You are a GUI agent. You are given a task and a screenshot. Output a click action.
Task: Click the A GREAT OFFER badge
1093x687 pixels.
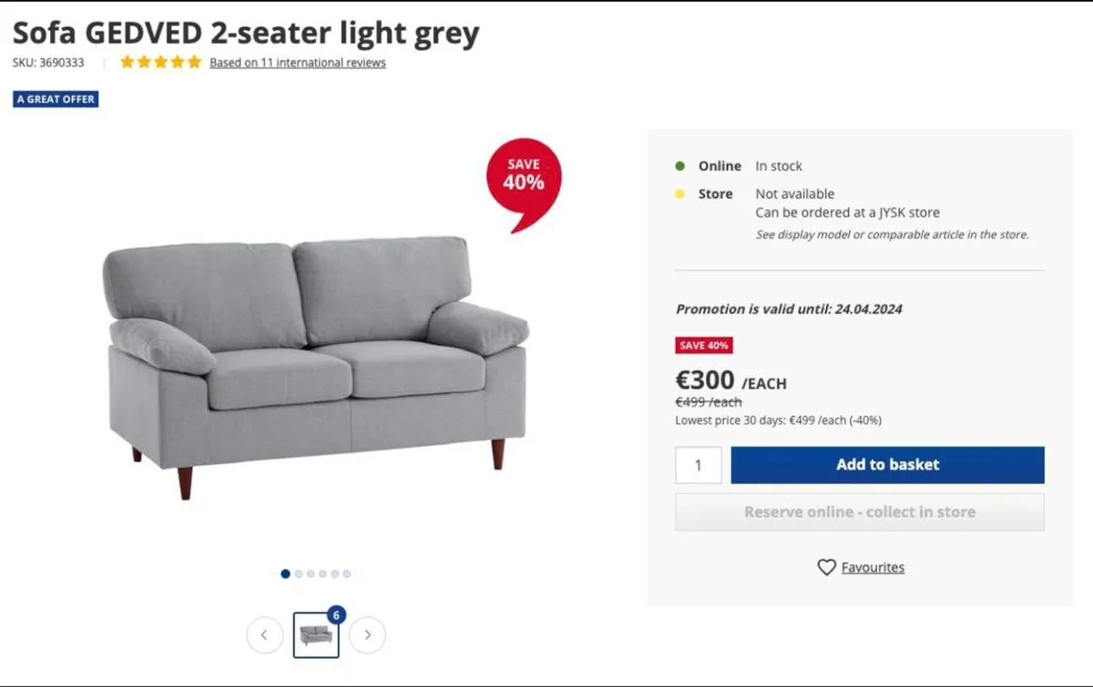[x=56, y=99]
